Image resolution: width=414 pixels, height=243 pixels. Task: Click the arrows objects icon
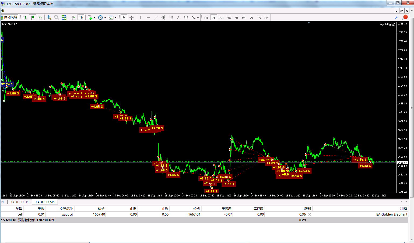click(193, 17)
